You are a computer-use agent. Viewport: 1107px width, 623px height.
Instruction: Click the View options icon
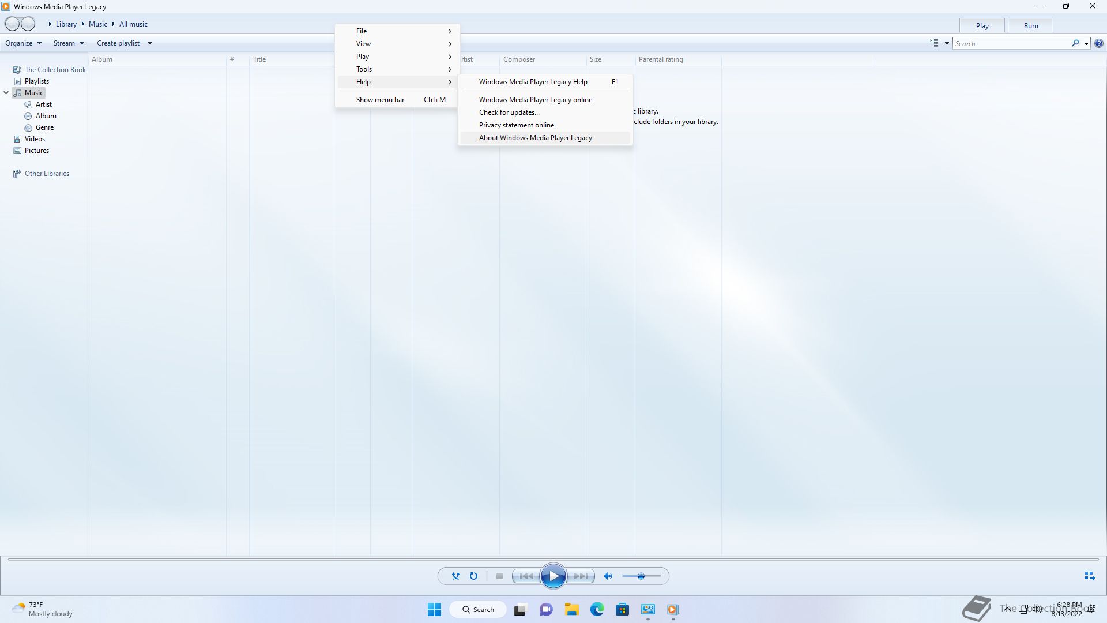coord(934,43)
